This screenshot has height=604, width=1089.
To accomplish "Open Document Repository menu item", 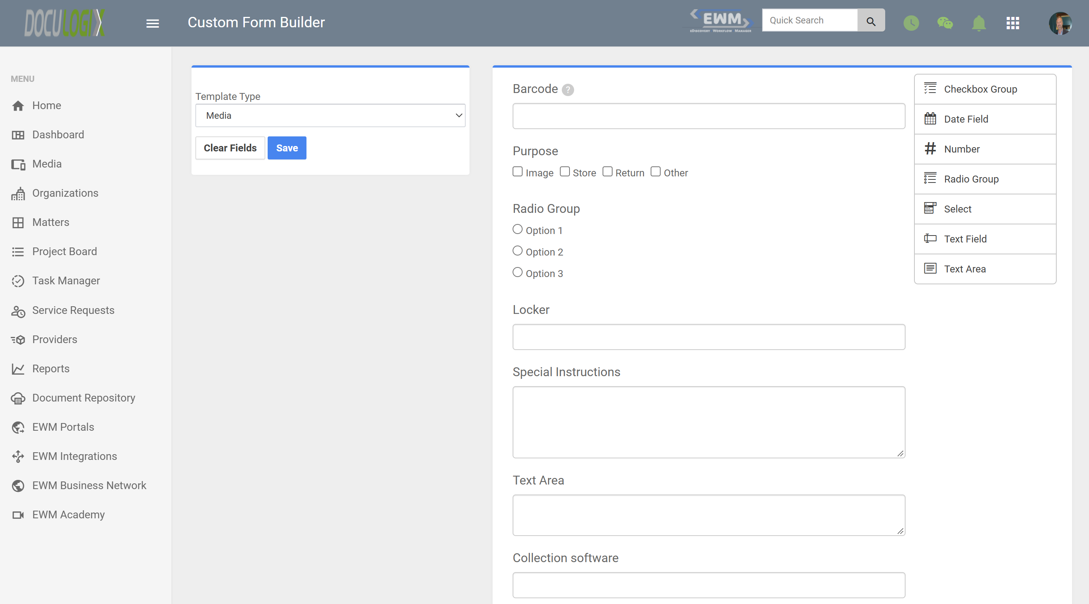I will [x=73, y=398].
